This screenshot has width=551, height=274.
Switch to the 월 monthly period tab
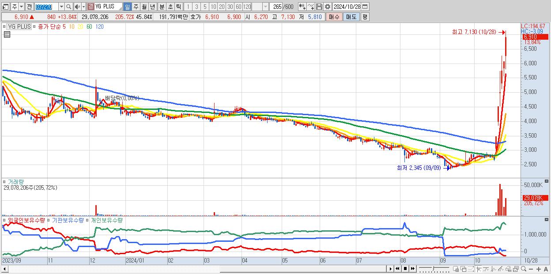(144, 7)
